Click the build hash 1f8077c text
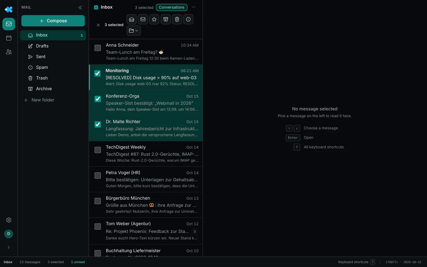The image size is (427, 267). tap(392, 262)
